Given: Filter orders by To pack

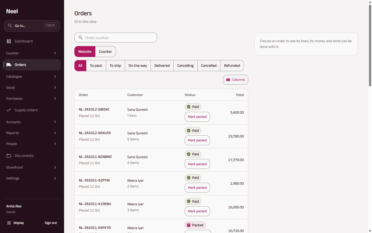Looking at the screenshot, I should [96, 65].
